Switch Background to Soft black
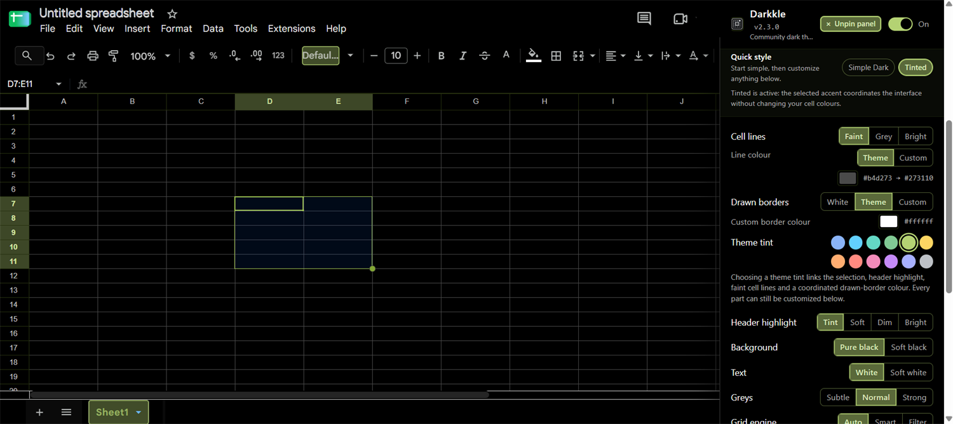This screenshot has height=424, width=953. (909, 347)
